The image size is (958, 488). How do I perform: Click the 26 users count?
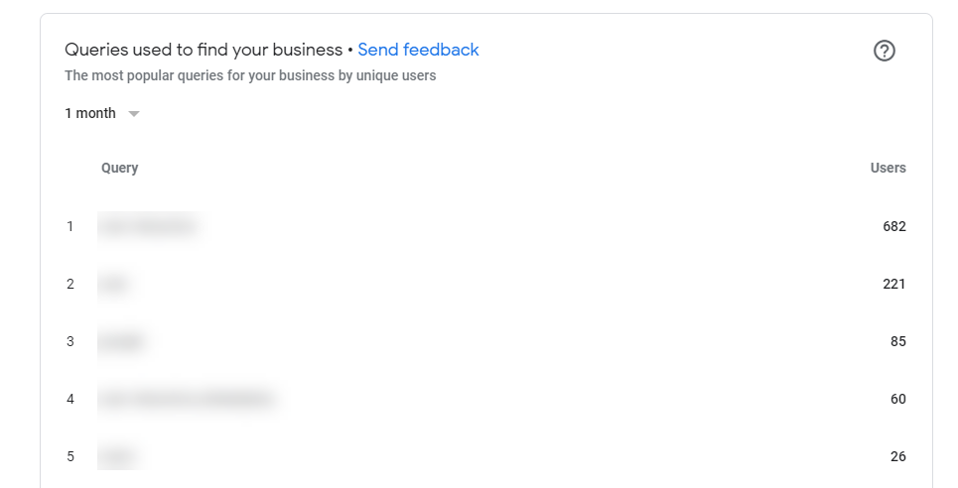point(898,456)
